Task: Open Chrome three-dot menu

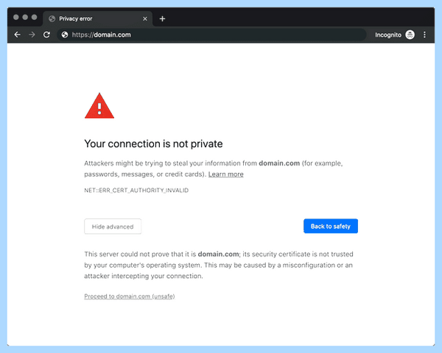Action: (x=424, y=35)
